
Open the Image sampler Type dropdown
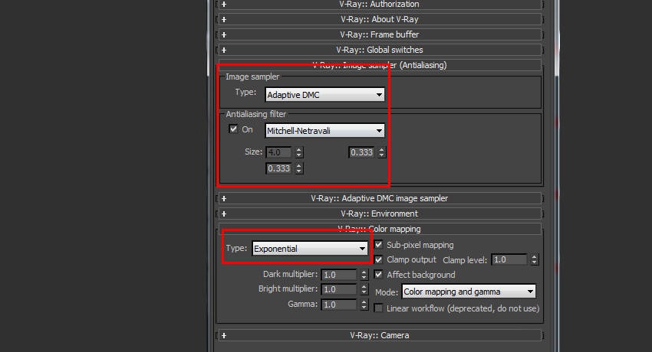[x=324, y=95]
